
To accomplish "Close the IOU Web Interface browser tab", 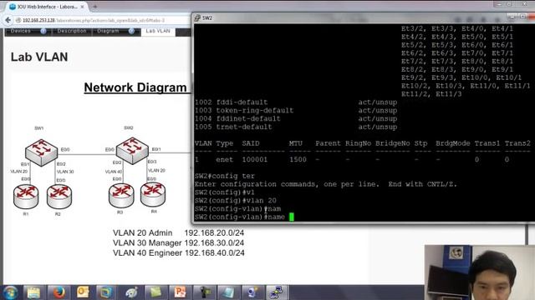I will click(82, 7).
